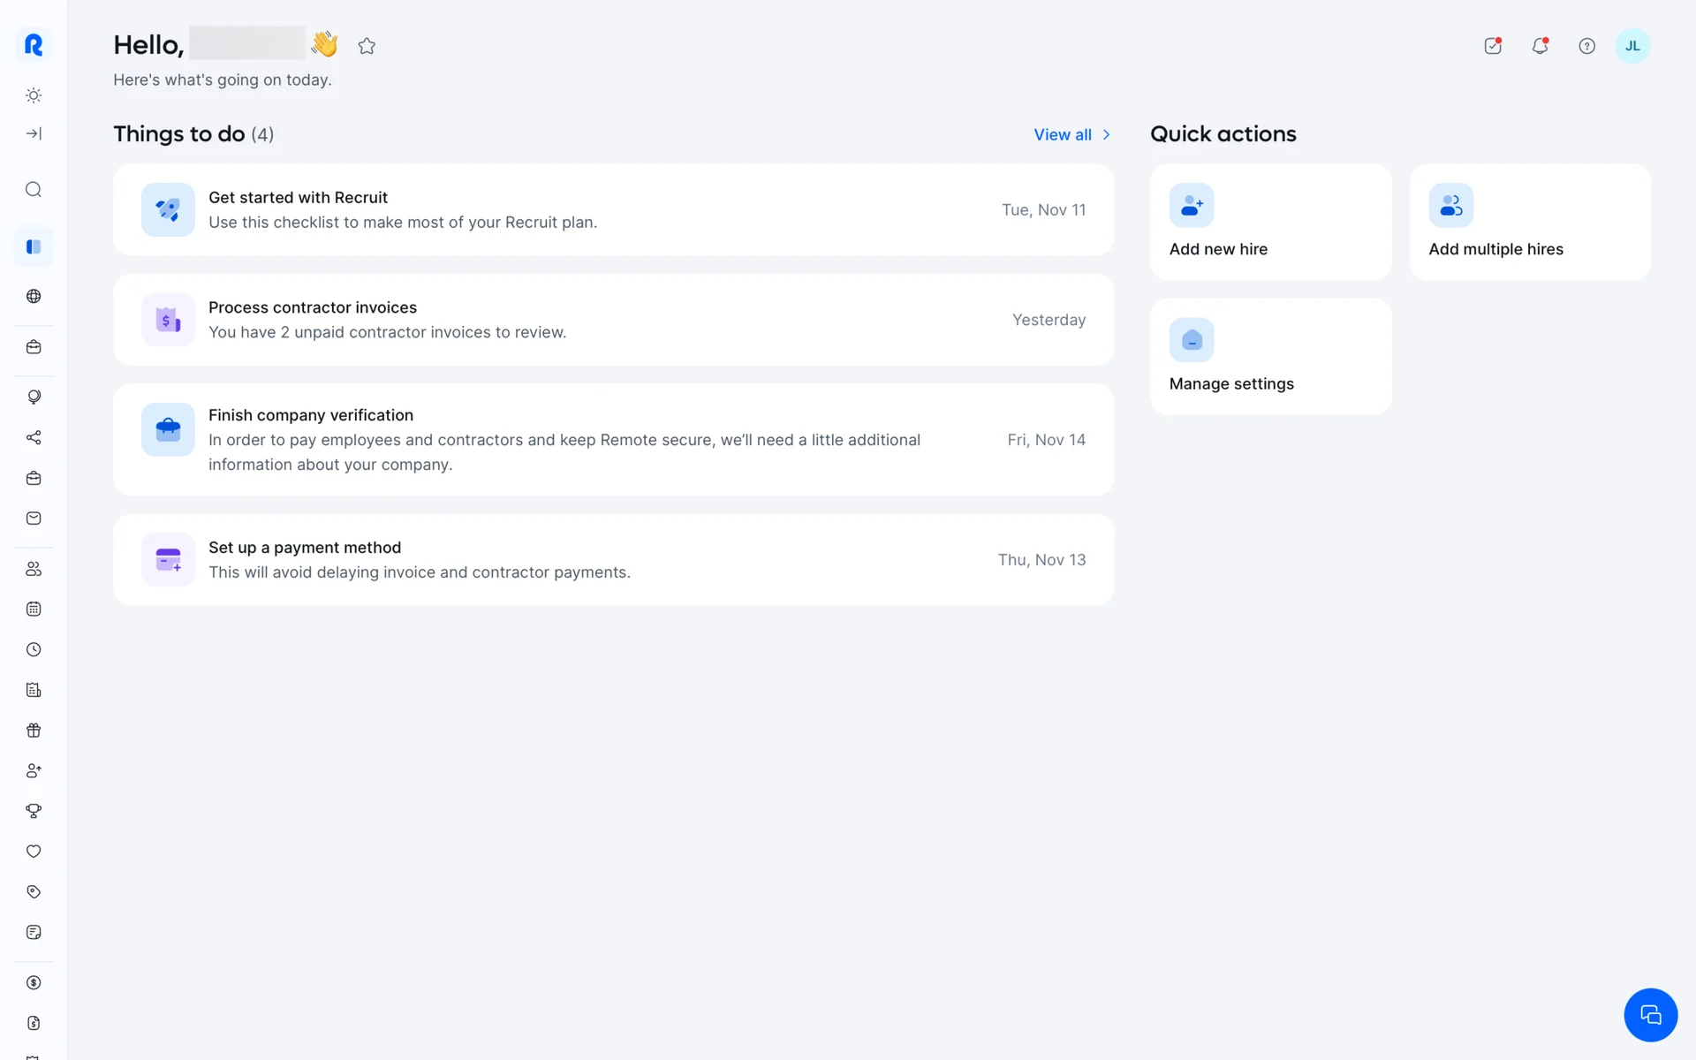The width and height of the screenshot is (1696, 1060).
Task: Open the search icon in sidebar
Action: click(x=34, y=190)
